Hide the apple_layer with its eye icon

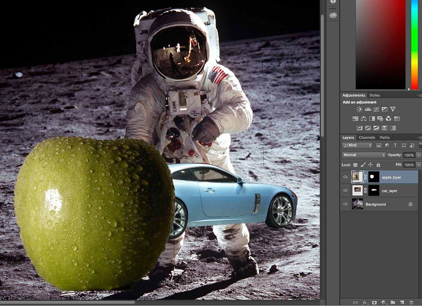pyautogui.click(x=345, y=177)
